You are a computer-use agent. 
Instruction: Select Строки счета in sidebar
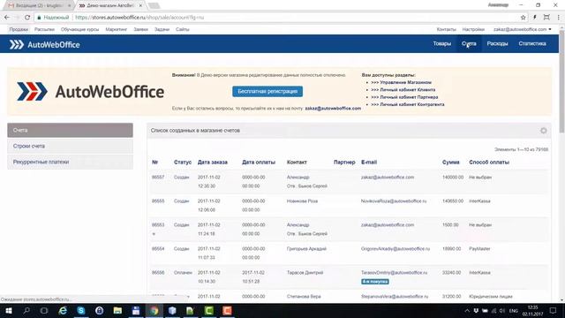click(70, 146)
